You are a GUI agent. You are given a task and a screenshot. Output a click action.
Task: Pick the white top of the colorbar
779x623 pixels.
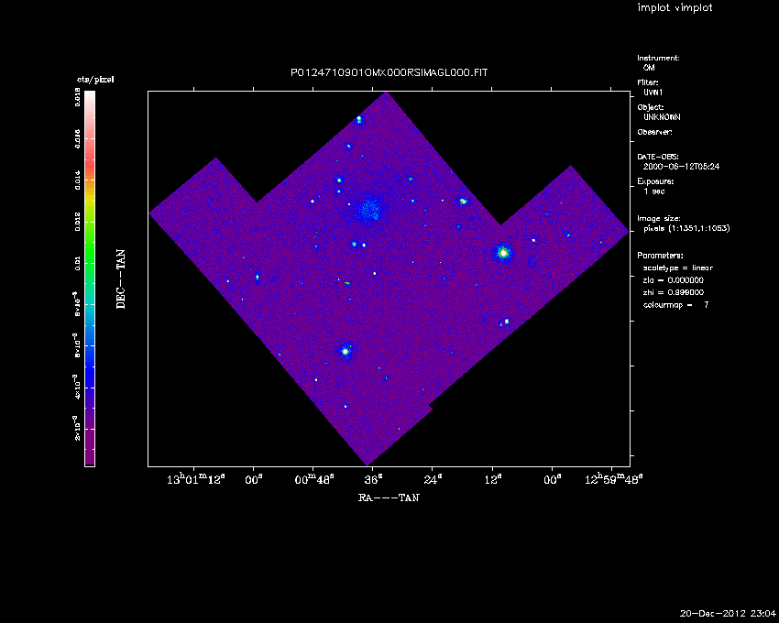[x=90, y=97]
